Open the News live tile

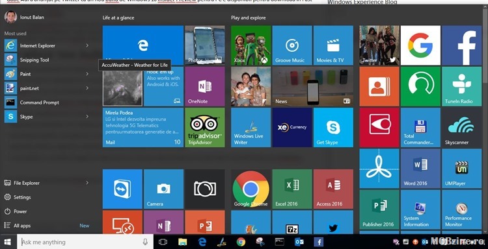[x=313, y=86]
